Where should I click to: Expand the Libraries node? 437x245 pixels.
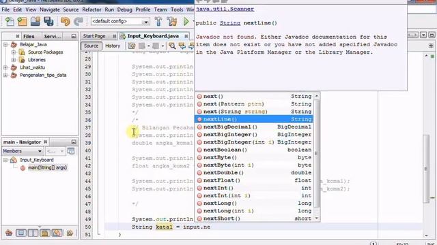[x=14, y=60]
